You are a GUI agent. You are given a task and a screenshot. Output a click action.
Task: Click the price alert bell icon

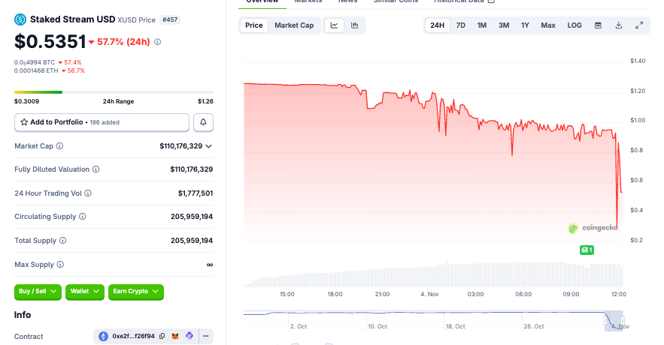pos(203,121)
